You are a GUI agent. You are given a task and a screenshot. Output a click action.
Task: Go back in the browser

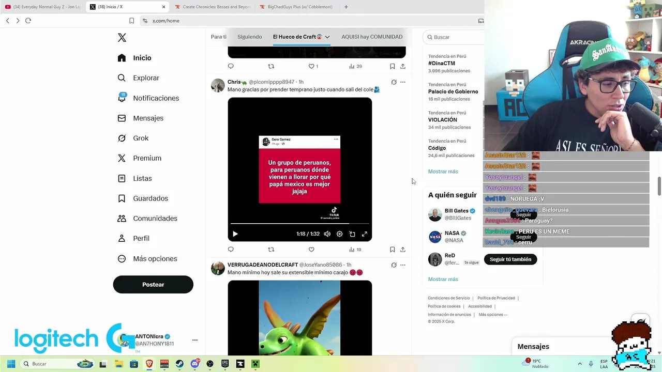[7, 21]
